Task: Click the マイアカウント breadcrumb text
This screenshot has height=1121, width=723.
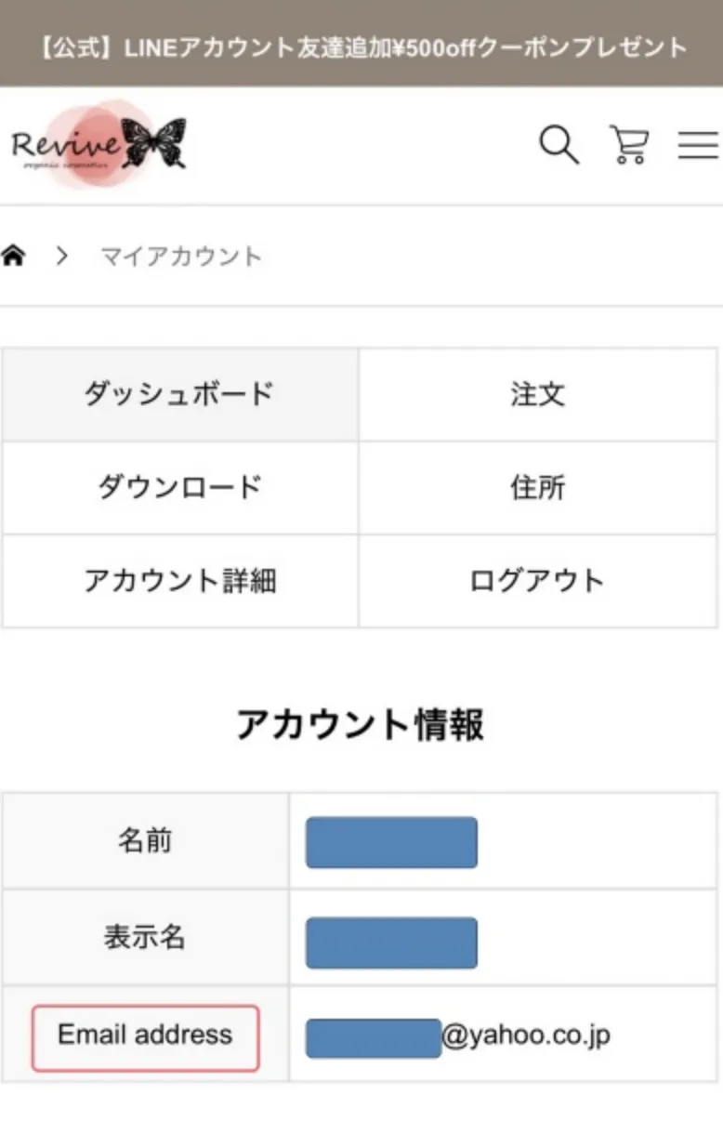Action: [181, 257]
